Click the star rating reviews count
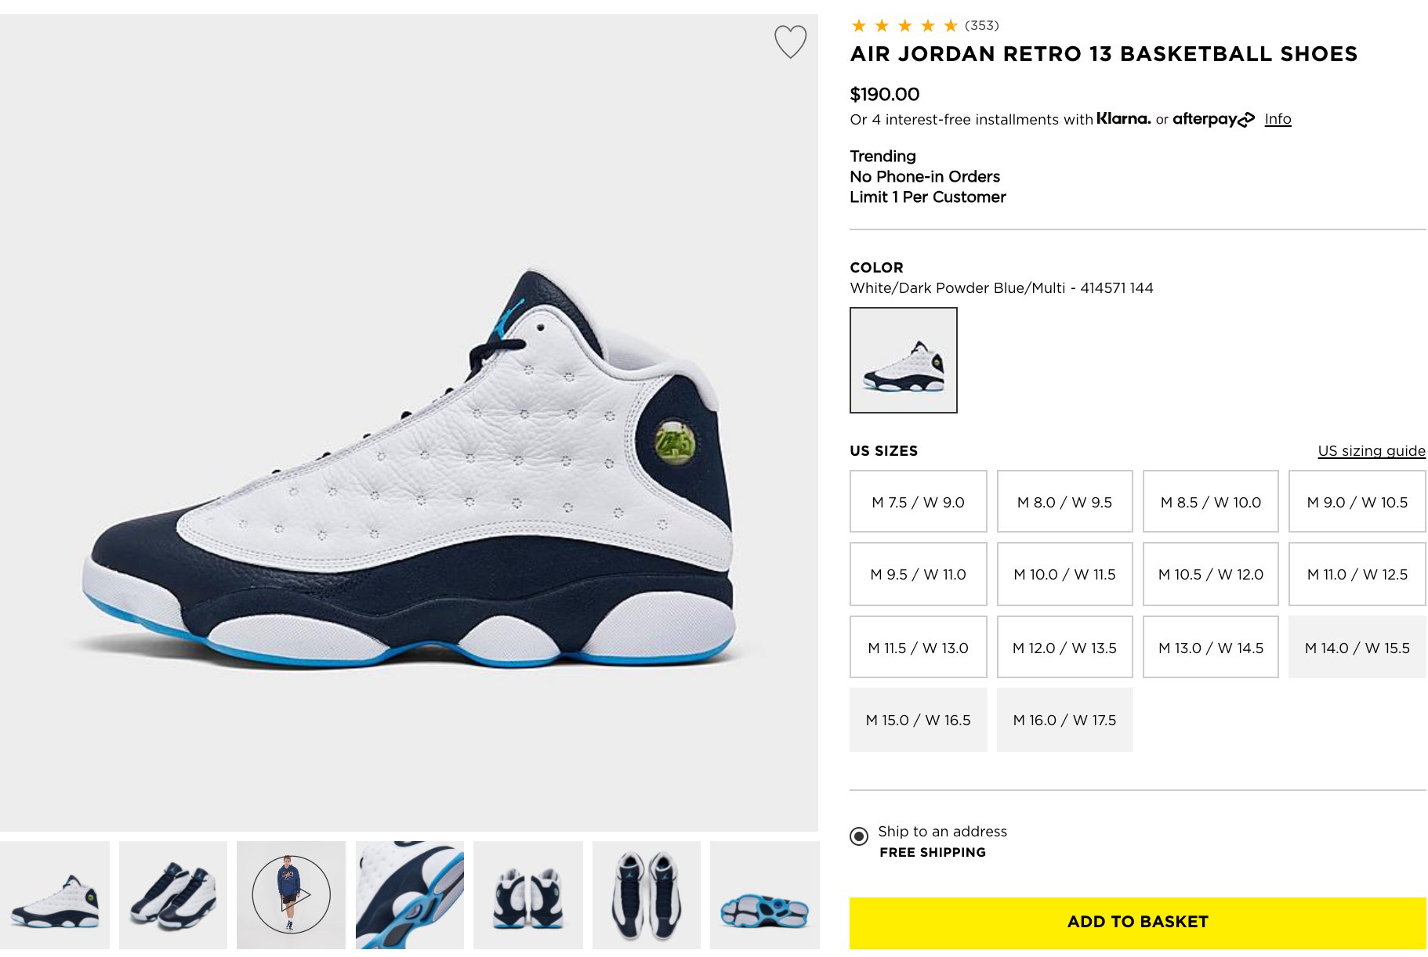 tap(981, 26)
